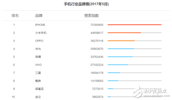Click search index value 7273015
Screen dimensions: 172x100
(98, 89)
